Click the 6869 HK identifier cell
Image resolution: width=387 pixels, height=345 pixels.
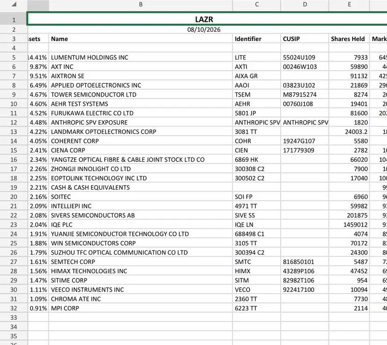pos(256,160)
